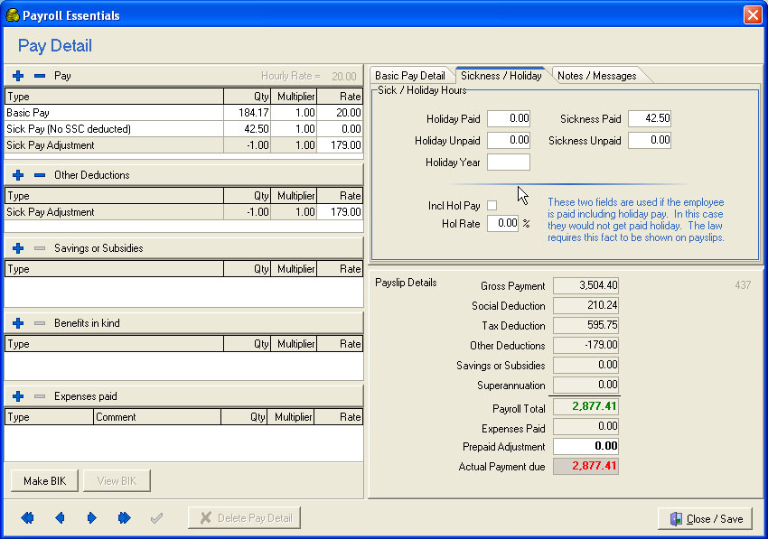
Task: Go to the first pay record
Action: coord(27,518)
